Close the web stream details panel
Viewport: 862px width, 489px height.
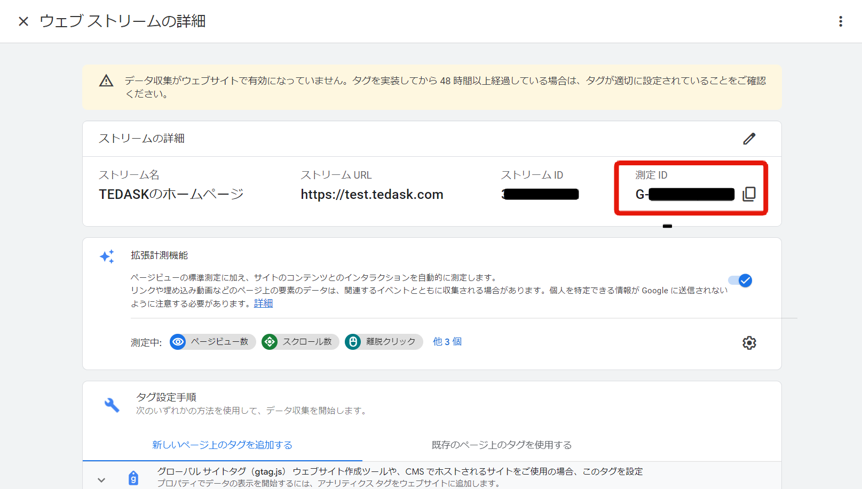point(23,21)
